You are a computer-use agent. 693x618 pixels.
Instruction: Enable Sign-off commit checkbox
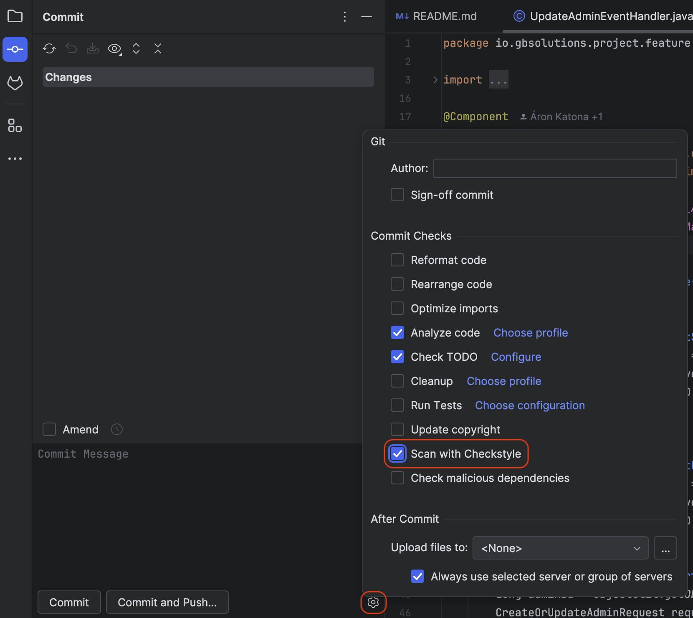[397, 195]
